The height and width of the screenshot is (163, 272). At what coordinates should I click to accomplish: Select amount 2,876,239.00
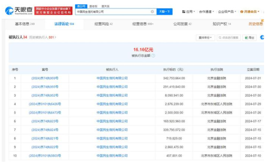click(x=174, y=104)
